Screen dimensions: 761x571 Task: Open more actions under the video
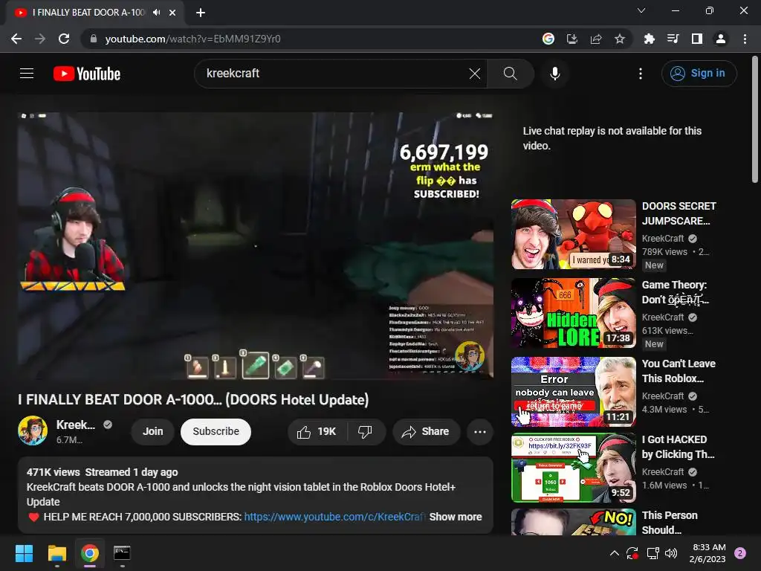[479, 432]
